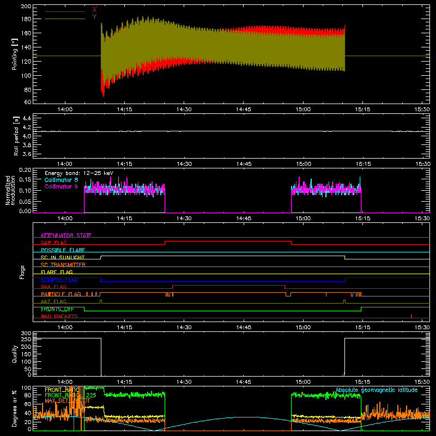
Task: Click the SAA_FLAG label
Action: point(53,287)
